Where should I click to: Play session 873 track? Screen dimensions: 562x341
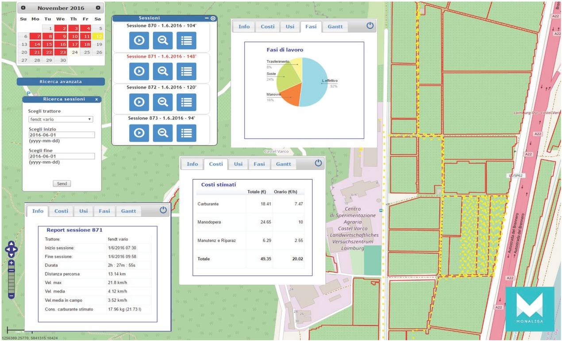tap(139, 133)
